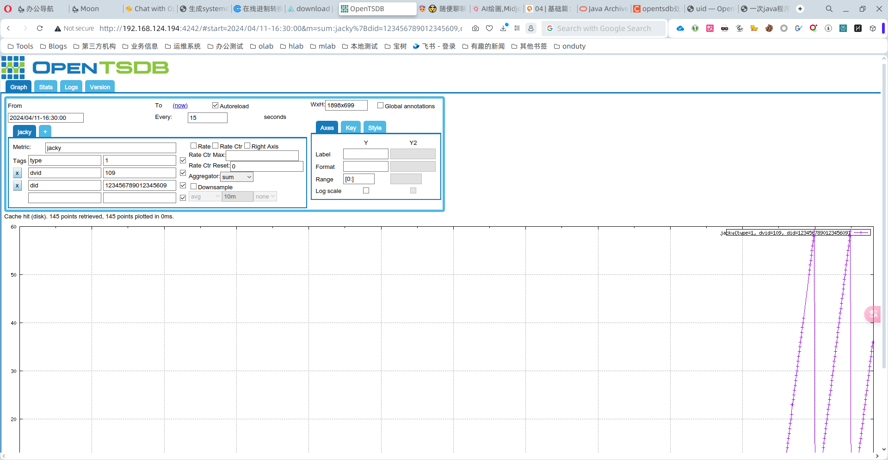
Task: Click the floating pink translate button
Action: tap(873, 314)
